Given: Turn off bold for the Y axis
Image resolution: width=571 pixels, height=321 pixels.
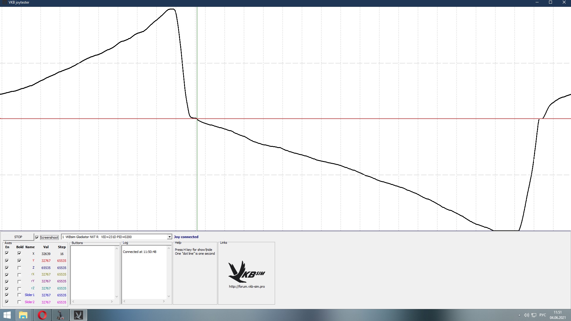Looking at the screenshot, I should (19, 261).
